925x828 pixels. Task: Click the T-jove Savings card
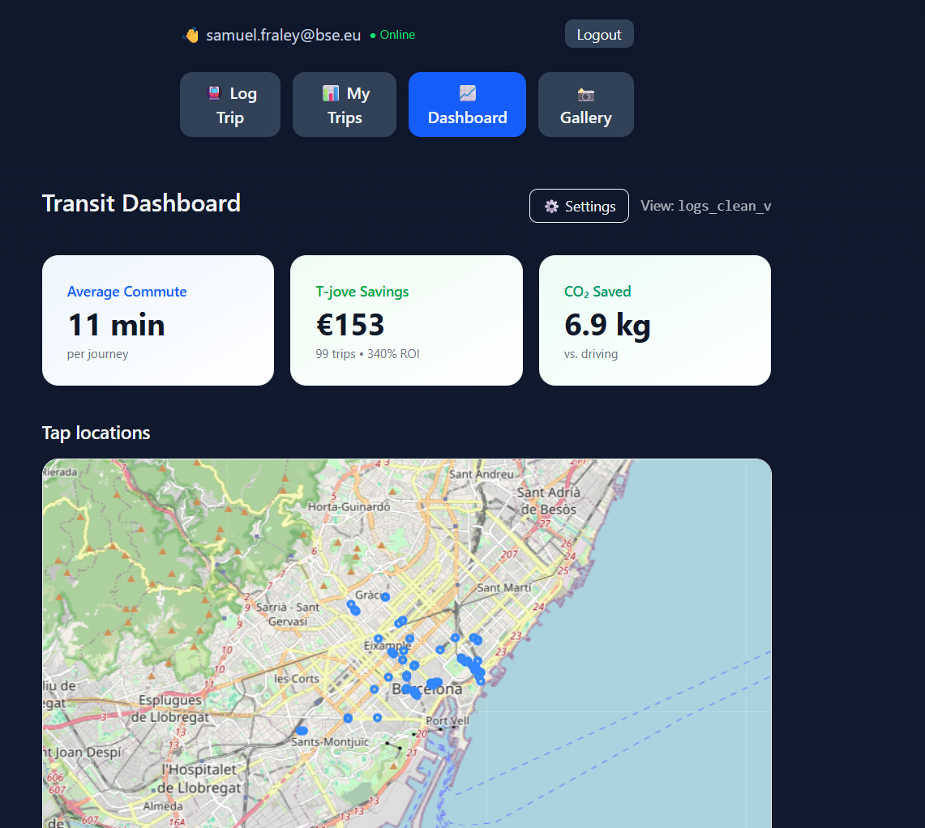coord(405,320)
